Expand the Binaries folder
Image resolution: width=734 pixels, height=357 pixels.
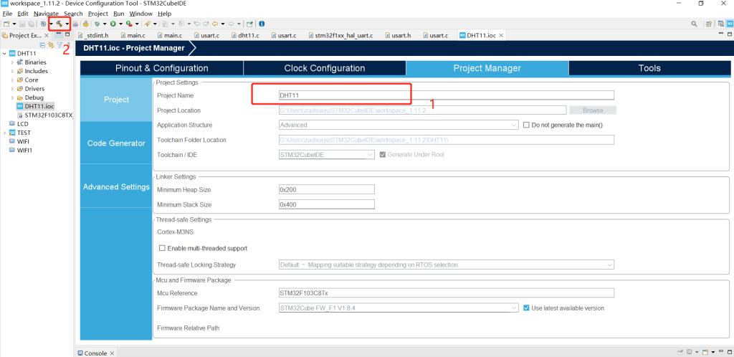coord(12,62)
